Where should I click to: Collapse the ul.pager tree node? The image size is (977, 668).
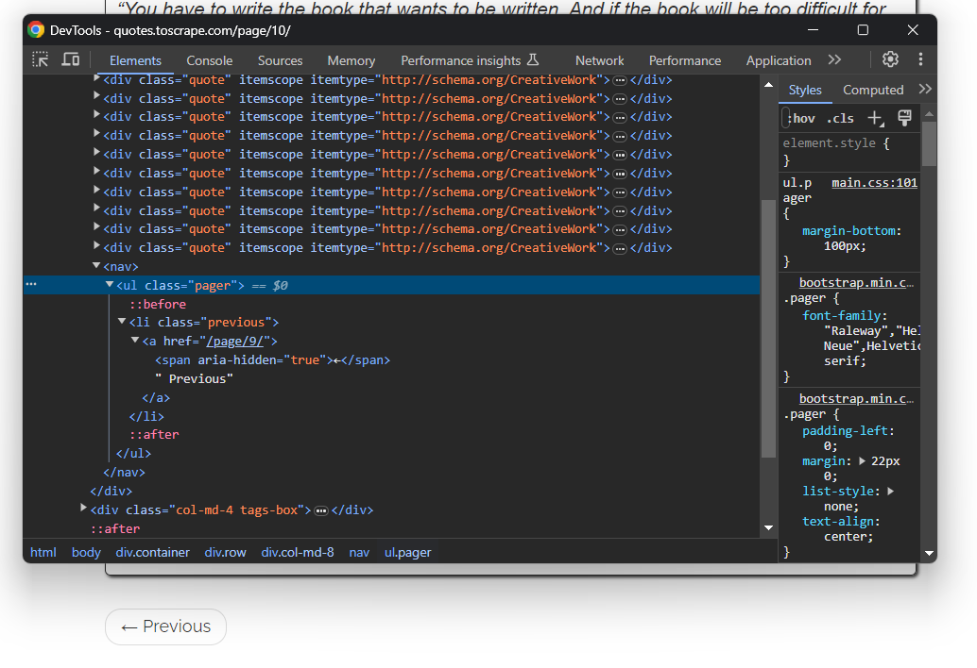(109, 284)
